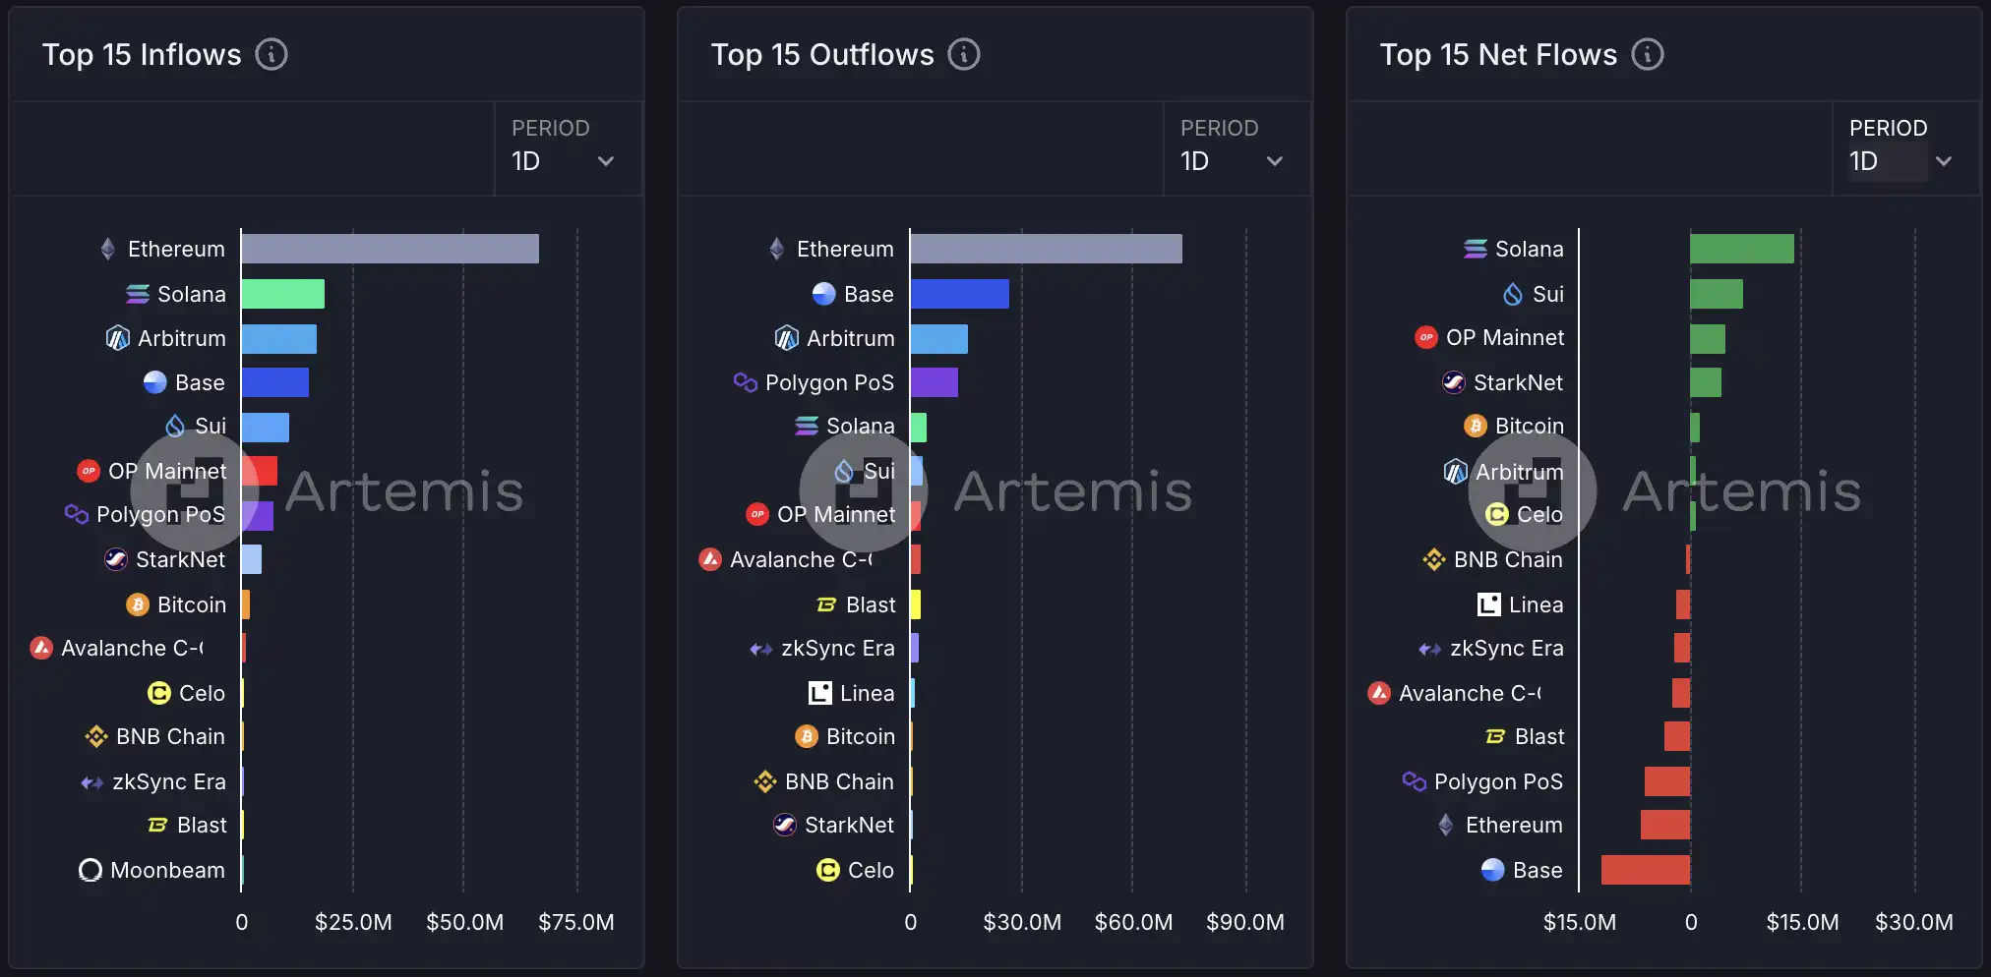
Task: Click the Base logo in Outflows chart
Action: 824,294
